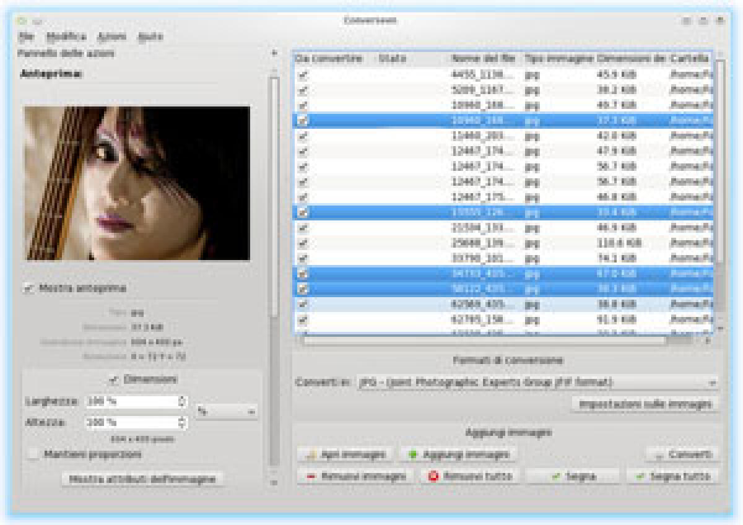Image resolution: width=743 pixels, height=525 pixels.
Task: Uncheck the checkbox of the 110.6 KiB row
Action: pos(303,243)
